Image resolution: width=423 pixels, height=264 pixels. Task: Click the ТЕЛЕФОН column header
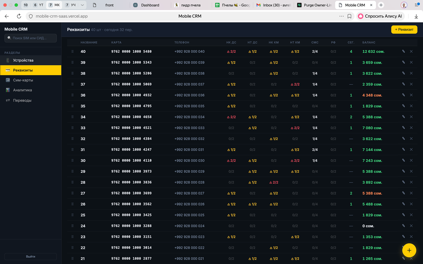pyautogui.click(x=182, y=42)
